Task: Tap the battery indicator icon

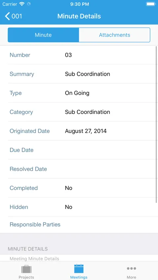Action: (151, 4)
